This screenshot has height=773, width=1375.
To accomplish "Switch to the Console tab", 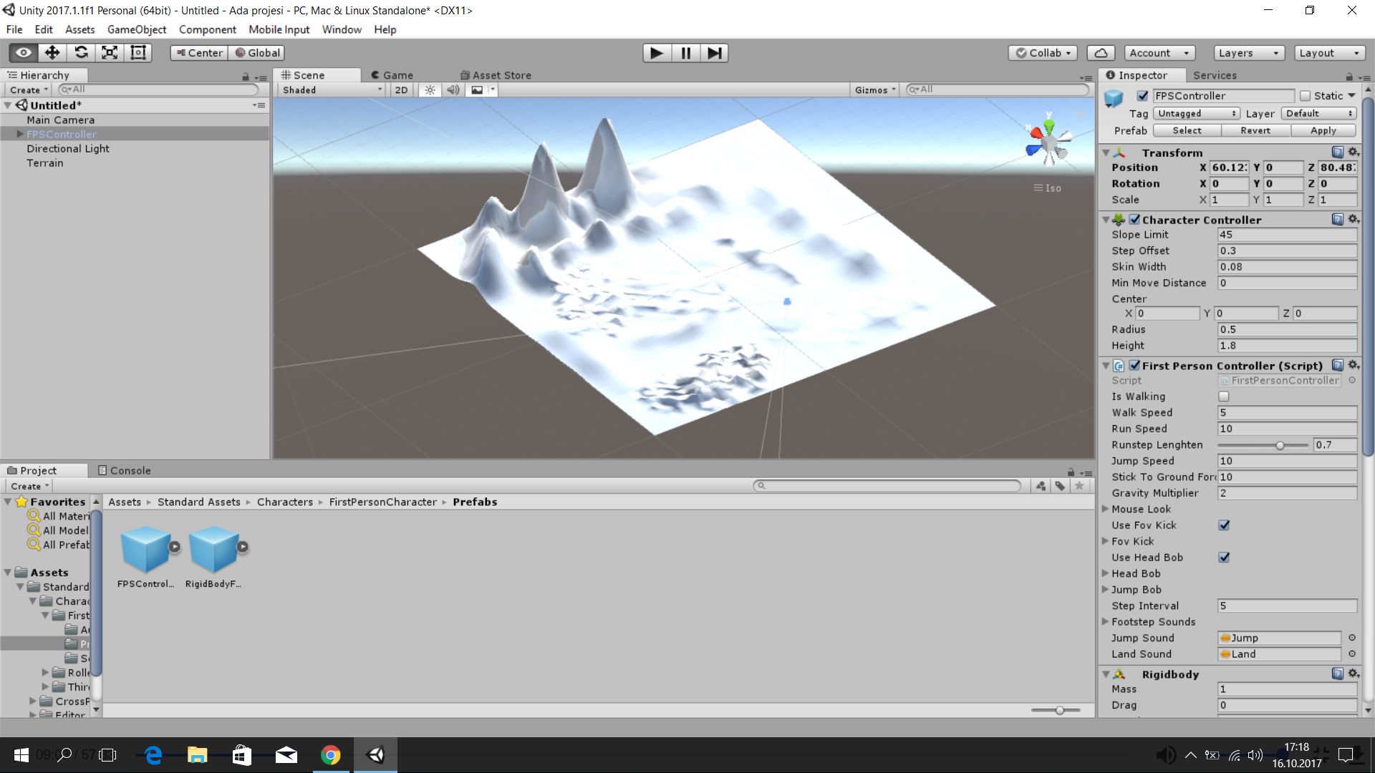I will 124,470.
